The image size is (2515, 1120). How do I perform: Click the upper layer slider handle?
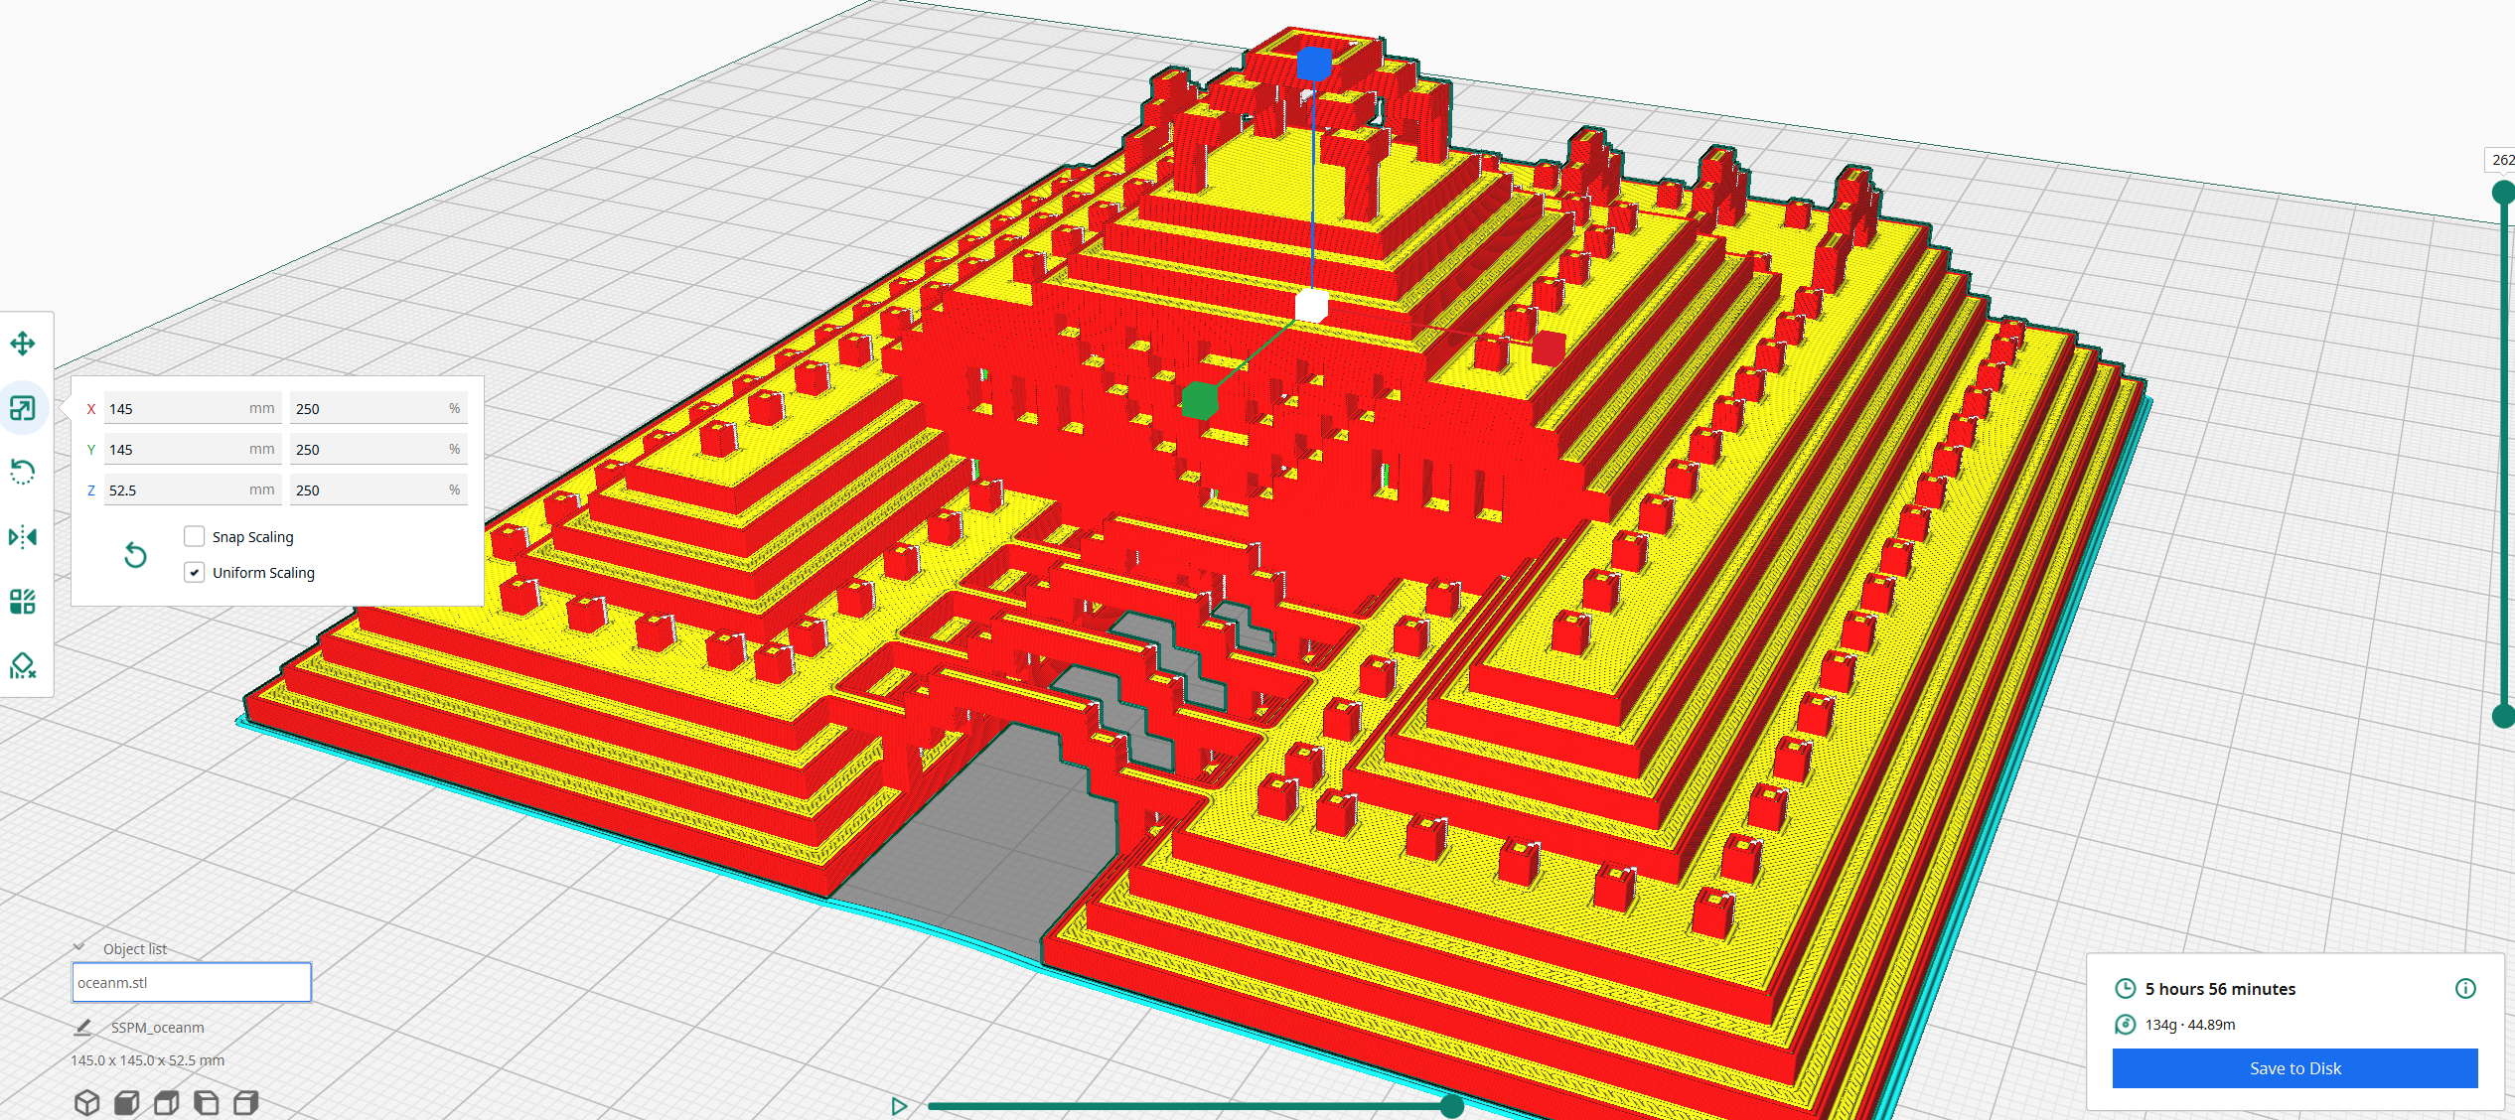tap(2503, 192)
